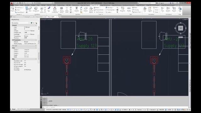Select the Piping Device tool
This screenshot has width=201, height=113.
[x=62, y=10]
